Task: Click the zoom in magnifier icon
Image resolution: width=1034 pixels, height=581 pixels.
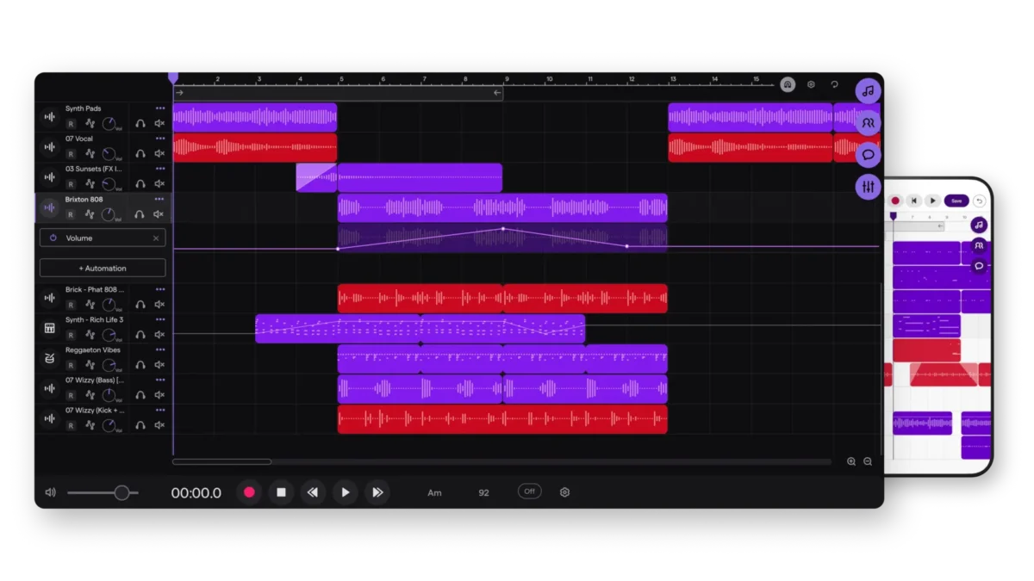Action: point(851,461)
